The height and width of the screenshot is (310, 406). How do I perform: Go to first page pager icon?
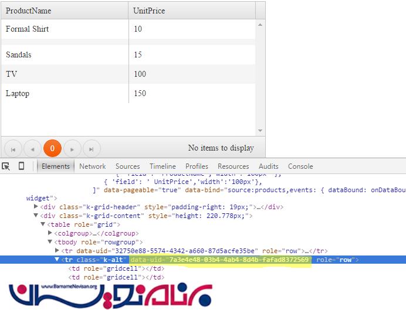13,148
